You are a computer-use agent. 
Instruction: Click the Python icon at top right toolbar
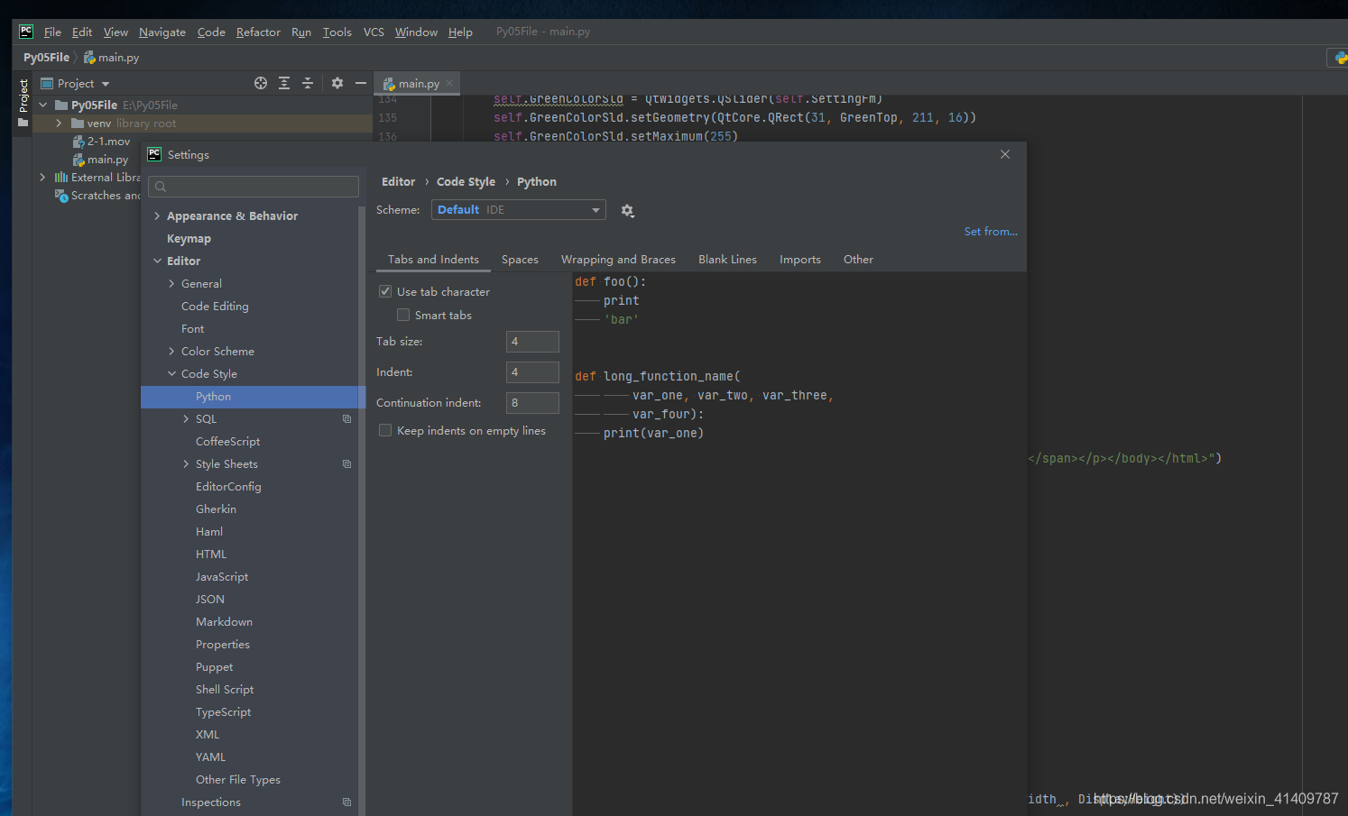1342,58
